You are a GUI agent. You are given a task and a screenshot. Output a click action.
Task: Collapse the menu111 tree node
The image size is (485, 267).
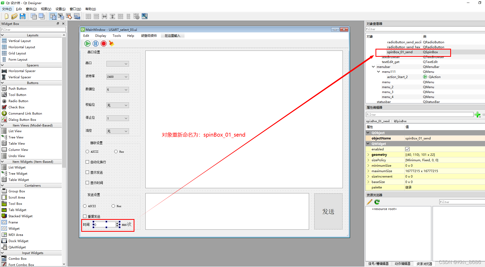point(379,72)
